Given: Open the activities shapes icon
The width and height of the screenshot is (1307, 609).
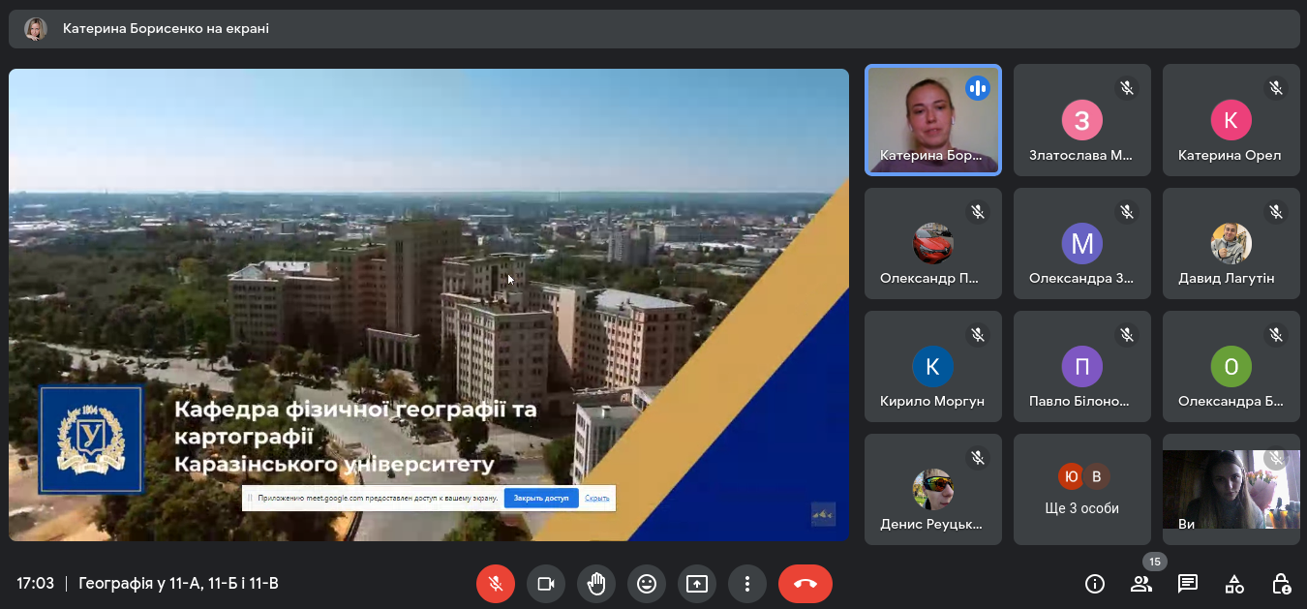Looking at the screenshot, I should 1234,584.
